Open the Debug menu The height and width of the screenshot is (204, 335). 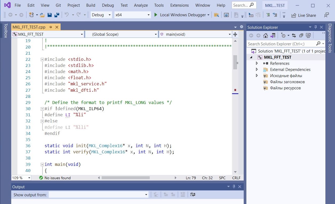click(108, 5)
